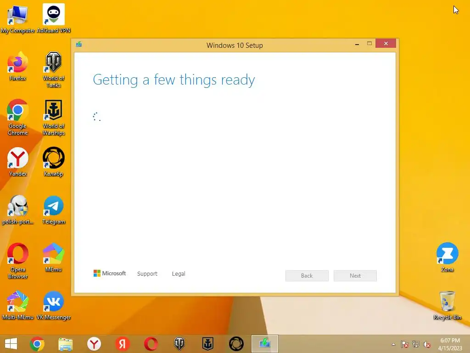Click the Google Chrome desktop icon
The image size is (470, 353).
[x=18, y=117]
